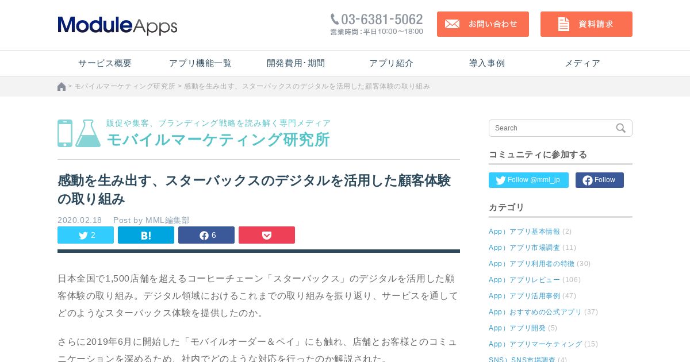Click the search magnifier icon
690x362 pixels.
pyautogui.click(x=621, y=128)
